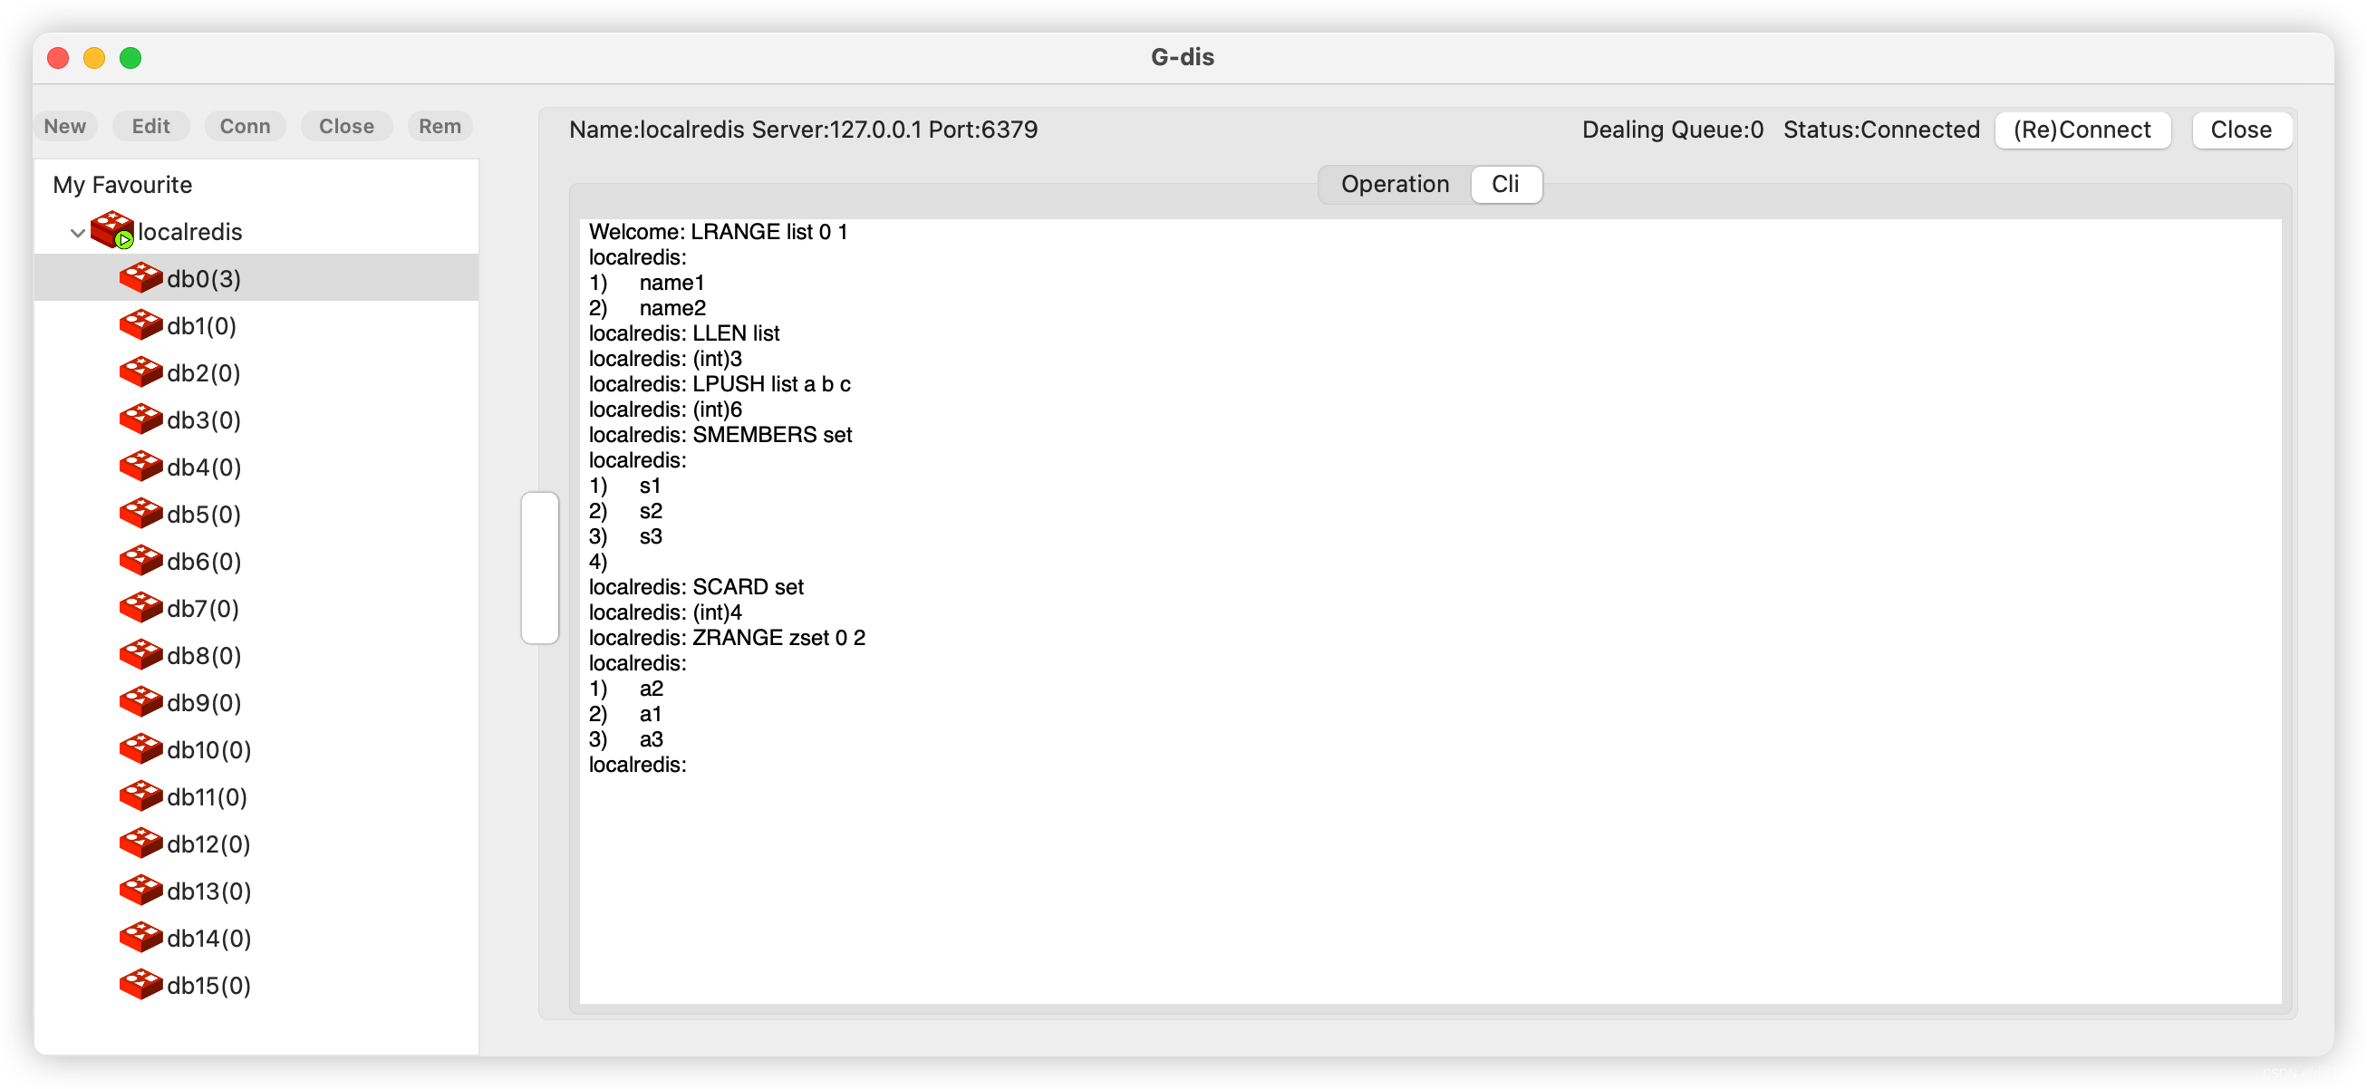
Task: Click the My Favourite root label
Action: 122,185
